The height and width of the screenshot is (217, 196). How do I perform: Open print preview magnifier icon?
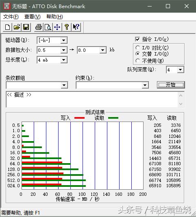coord(48,27)
